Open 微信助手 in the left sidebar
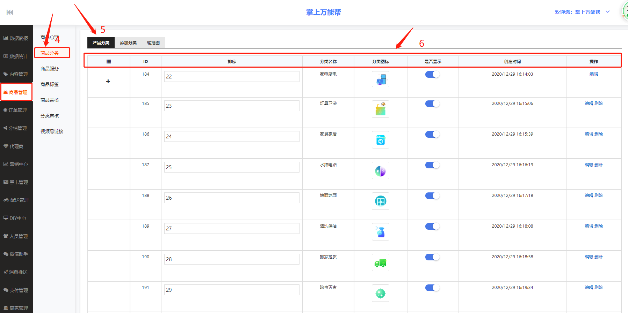 pos(16,254)
